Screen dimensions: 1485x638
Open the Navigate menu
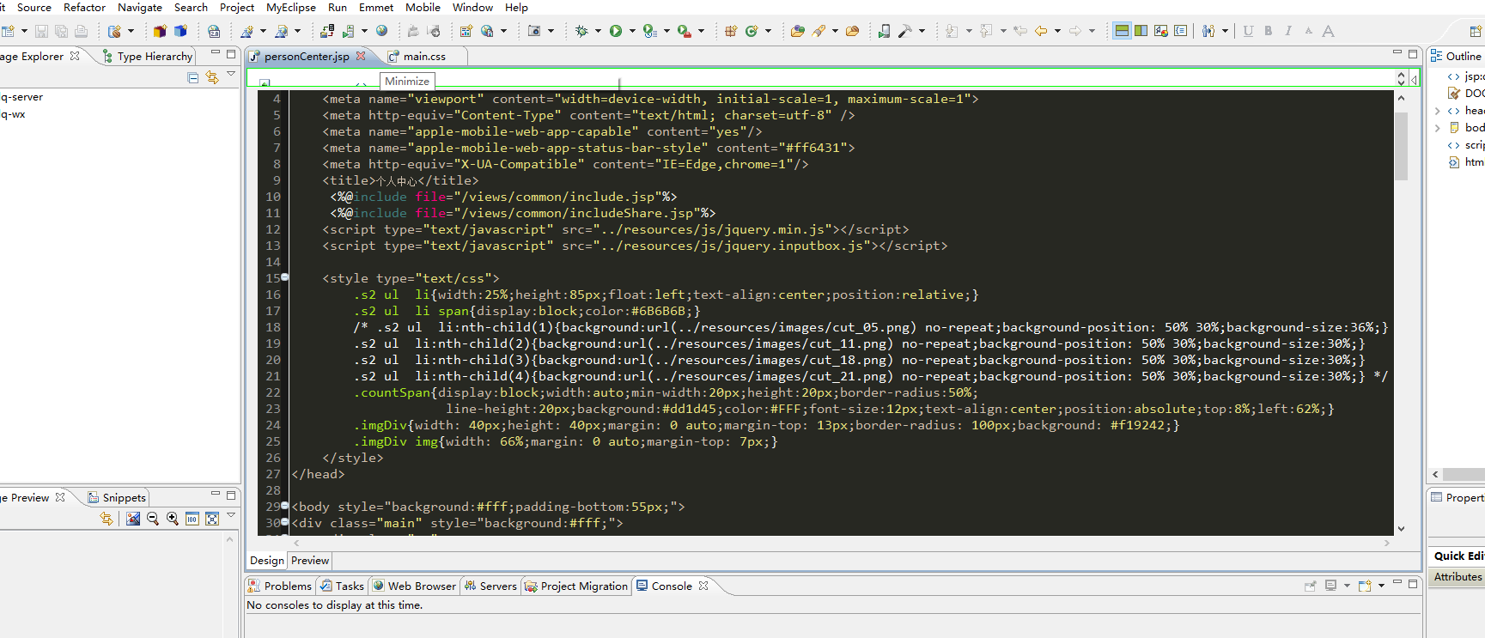[140, 7]
